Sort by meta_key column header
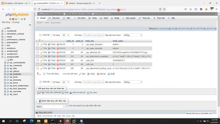Viewport: 220px width, 124px height. 89,41
